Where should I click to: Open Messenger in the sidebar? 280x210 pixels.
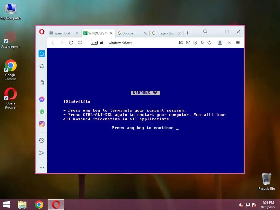[x=42, y=99]
